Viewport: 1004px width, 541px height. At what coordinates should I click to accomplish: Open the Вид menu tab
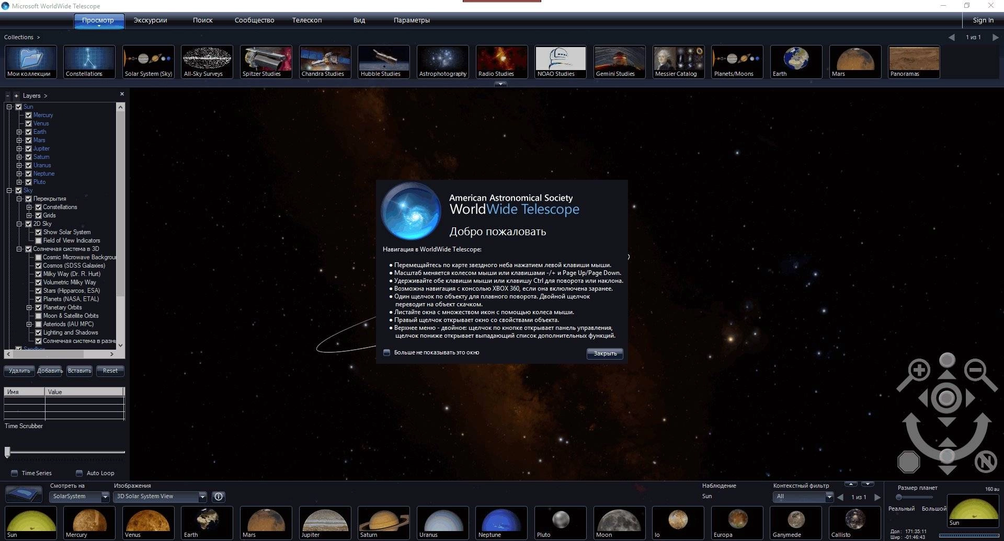(359, 20)
